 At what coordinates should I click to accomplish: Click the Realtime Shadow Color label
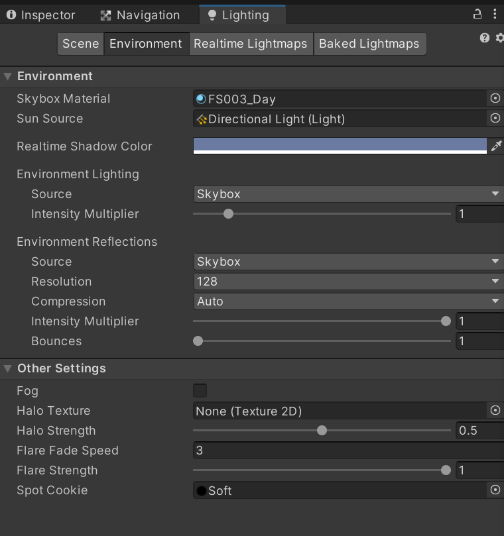pyautogui.click(x=84, y=146)
